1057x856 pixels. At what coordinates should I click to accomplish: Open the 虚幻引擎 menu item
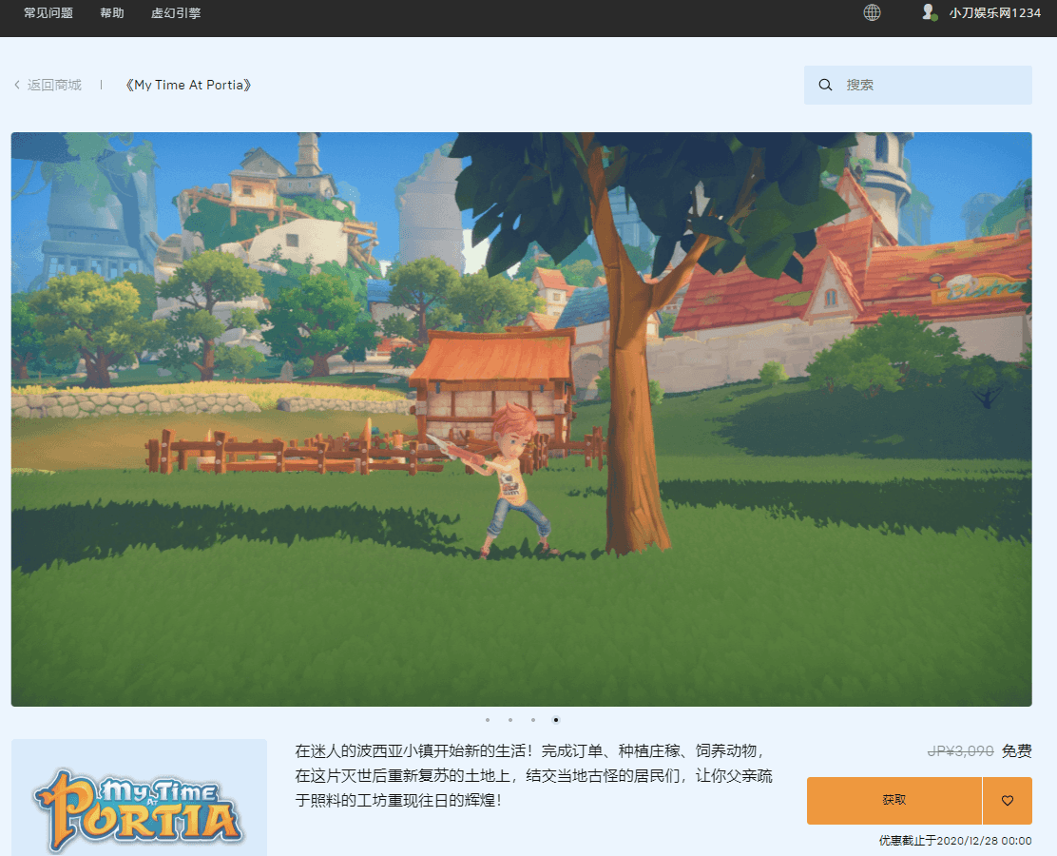pyautogui.click(x=175, y=13)
